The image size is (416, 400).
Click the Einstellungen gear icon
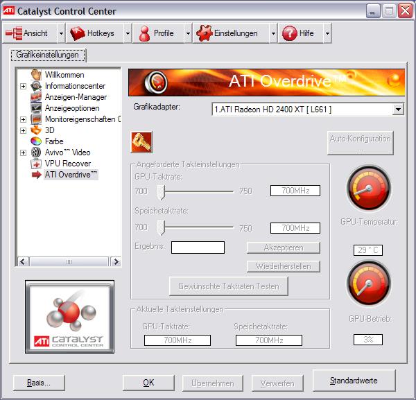point(205,33)
